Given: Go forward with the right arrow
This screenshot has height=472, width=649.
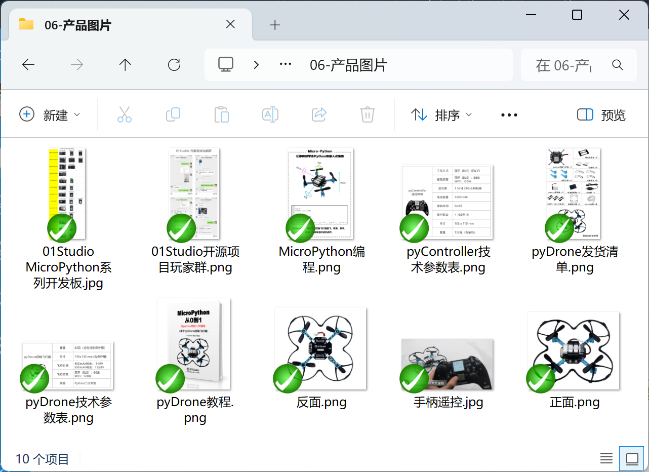Looking at the screenshot, I should pyautogui.click(x=77, y=64).
